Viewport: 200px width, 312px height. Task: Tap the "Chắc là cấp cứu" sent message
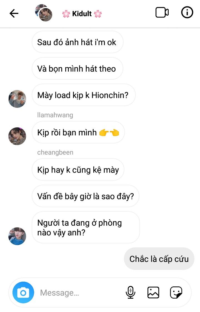[x=159, y=259]
